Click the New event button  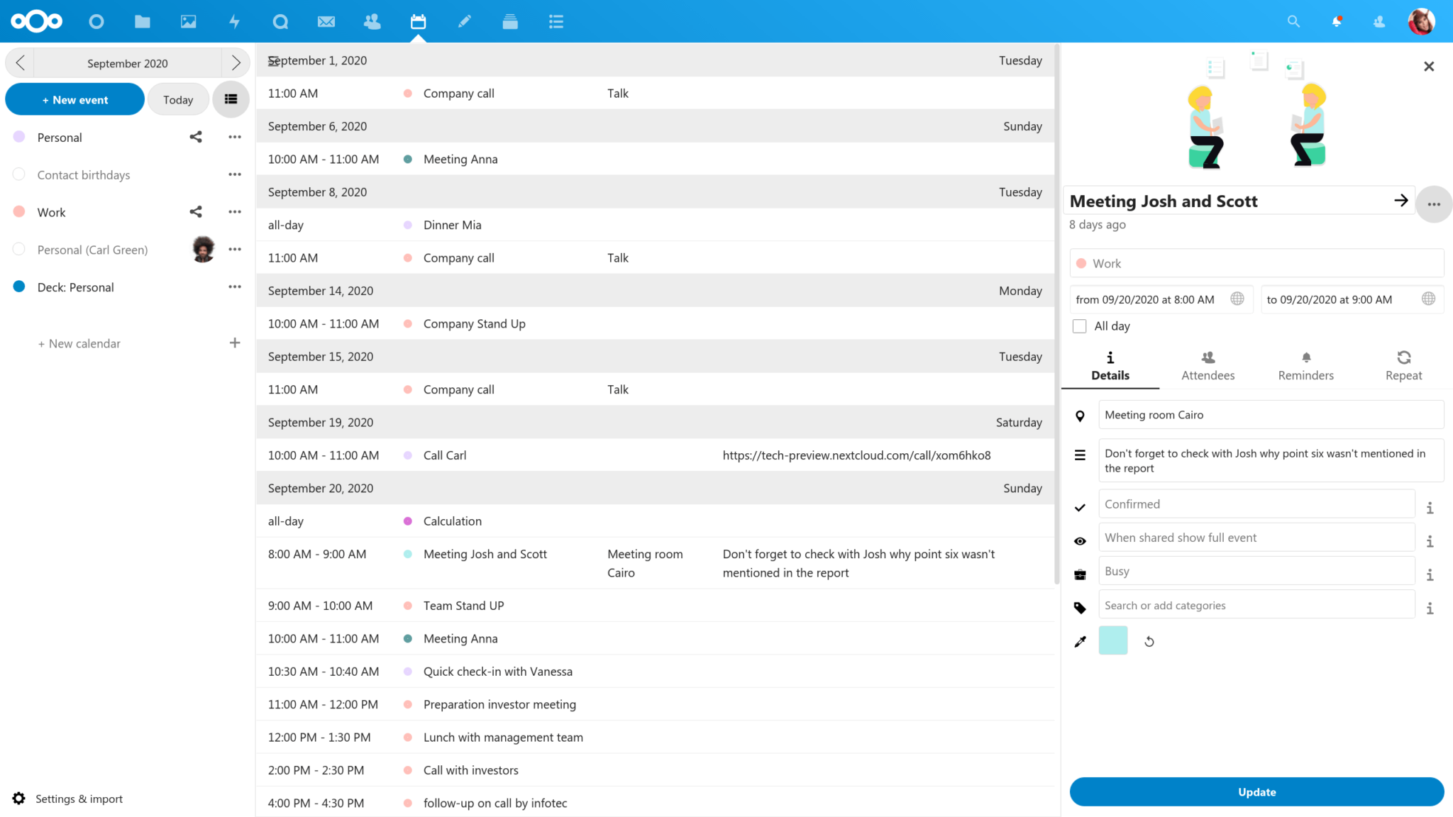pyautogui.click(x=74, y=99)
